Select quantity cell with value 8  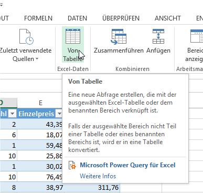point(8,187)
